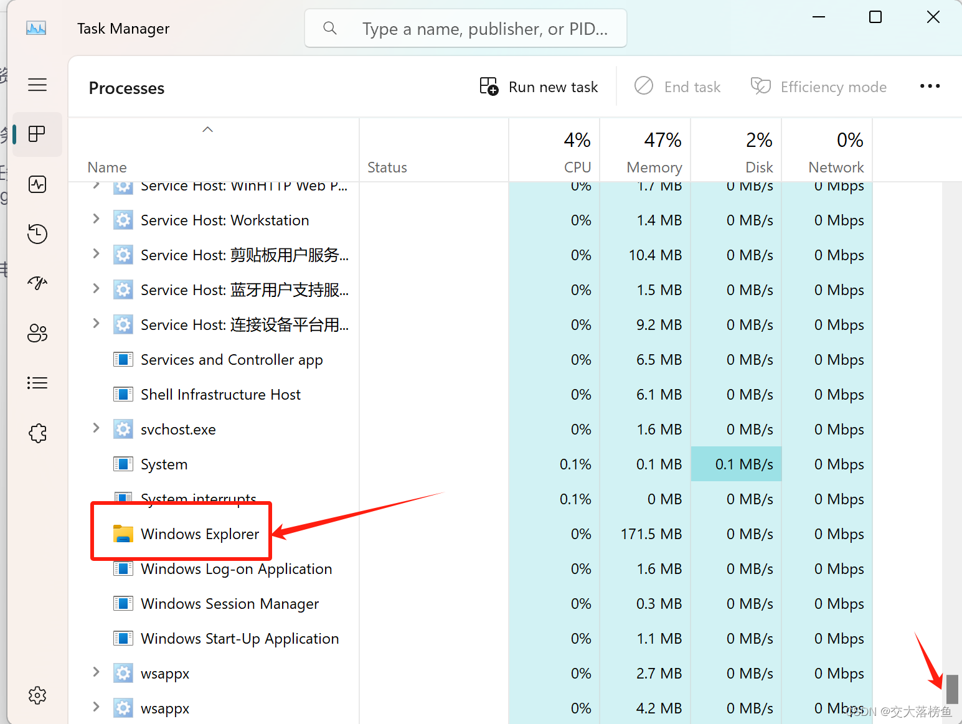The image size is (962, 724).
Task: Click the Processes page heading
Action: pyautogui.click(x=127, y=88)
